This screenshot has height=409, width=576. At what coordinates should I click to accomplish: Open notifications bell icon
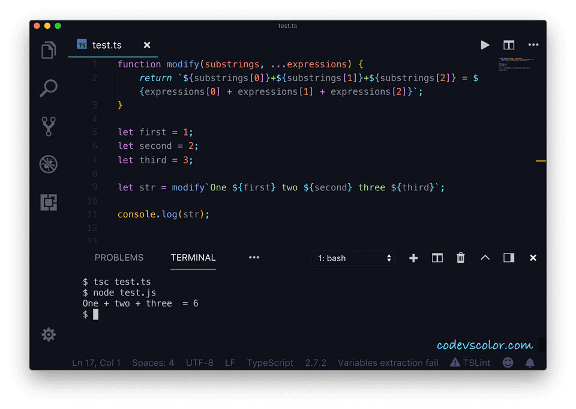click(x=530, y=363)
